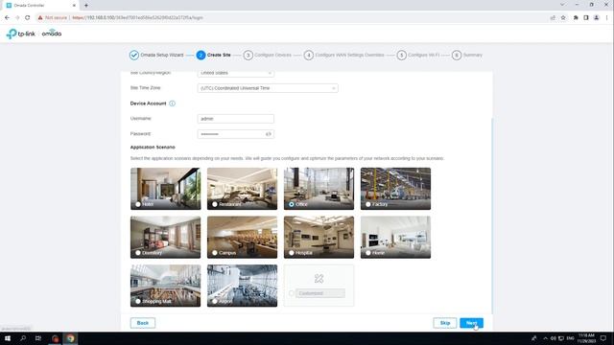
Task: Click the Omada Setup Wizard step
Action: (x=156, y=56)
